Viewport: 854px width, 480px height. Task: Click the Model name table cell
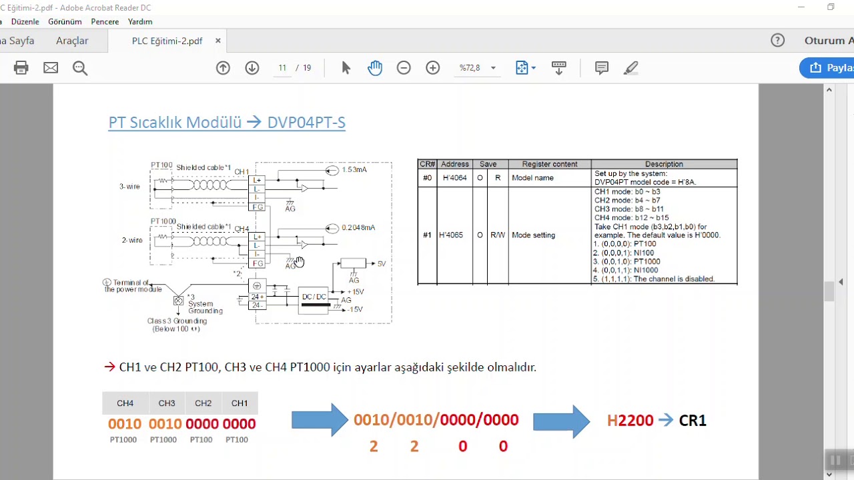click(x=549, y=178)
